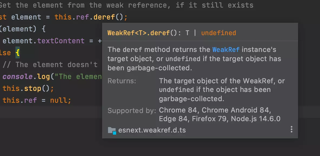Open the kebab menu in the documentation popup
The height and width of the screenshot is (156, 320).
click(x=291, y=130)
